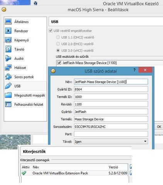
Task: Open the Felhasználói felület settings category
Action: [x=25, y=104]
